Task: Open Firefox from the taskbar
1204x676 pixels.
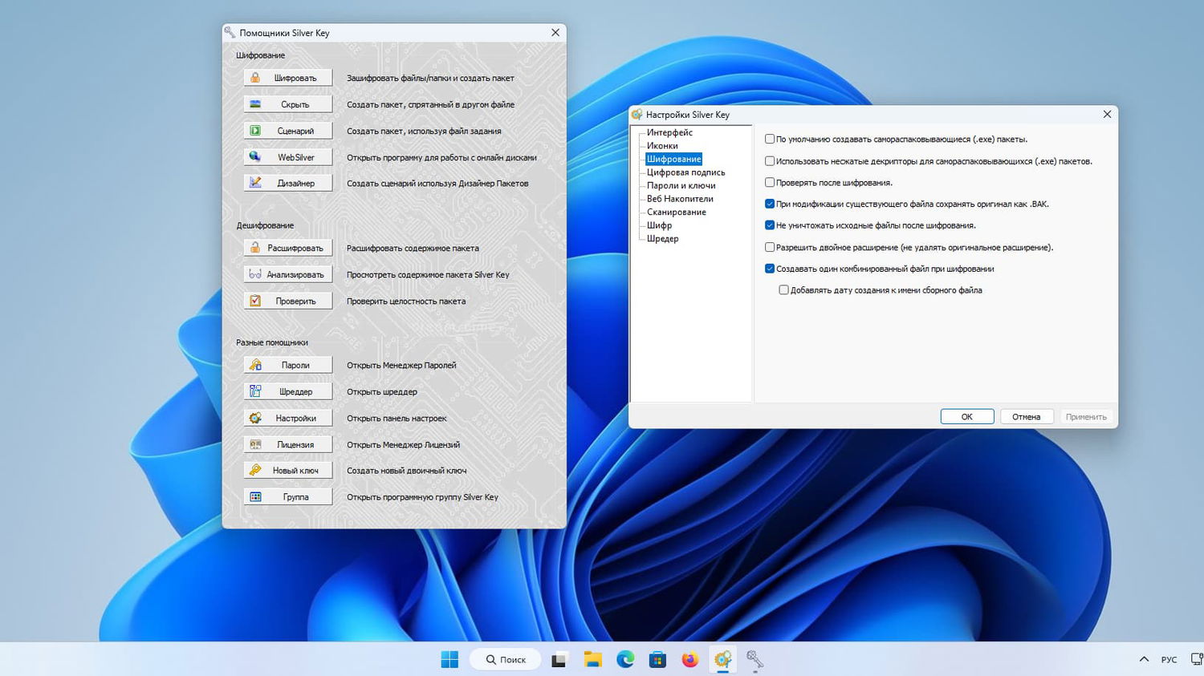Action: tap(690, 659)
